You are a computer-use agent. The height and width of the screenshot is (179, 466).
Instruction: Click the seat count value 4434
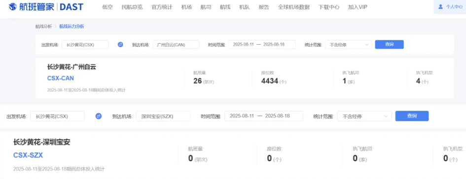click(x=270, y=81)
